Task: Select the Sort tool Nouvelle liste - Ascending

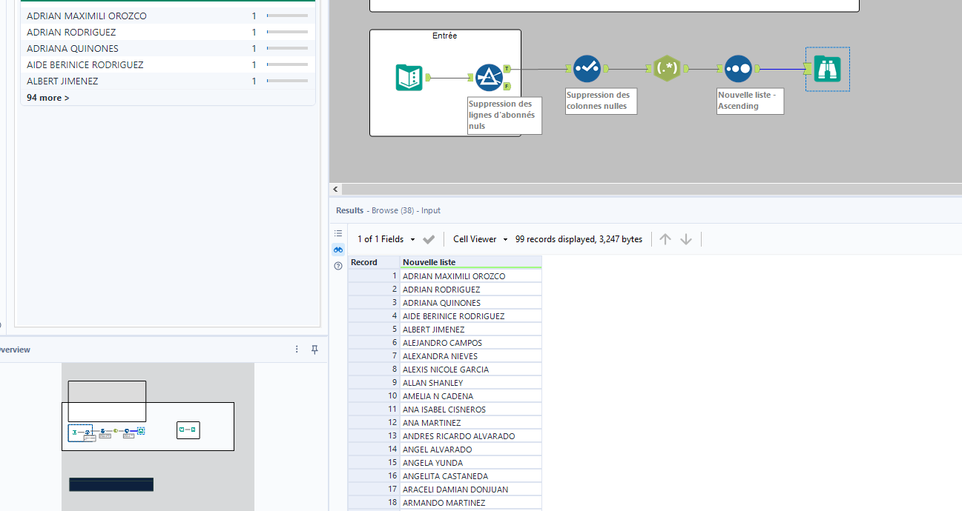Action: (x=739, y=68)
